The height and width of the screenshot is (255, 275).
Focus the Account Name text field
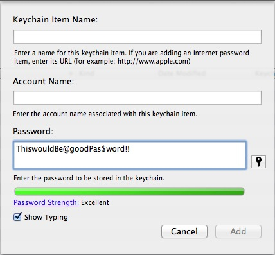click(x=137, y=98)
